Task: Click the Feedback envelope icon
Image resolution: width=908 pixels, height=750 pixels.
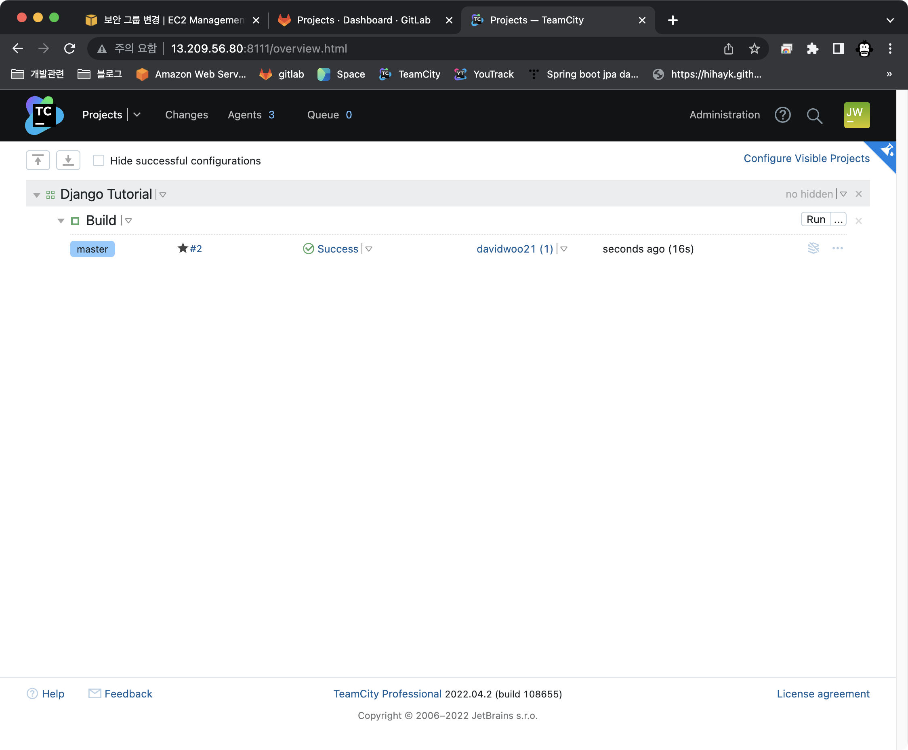Action: (x=95, y=693)
